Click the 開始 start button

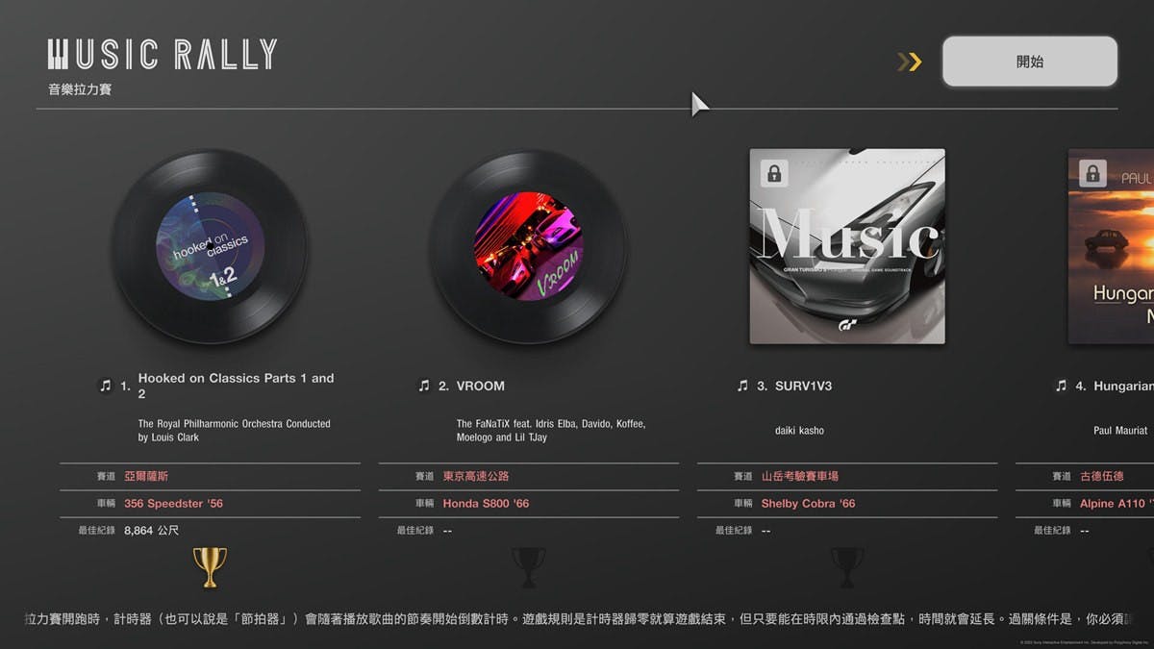[1030, 62]
